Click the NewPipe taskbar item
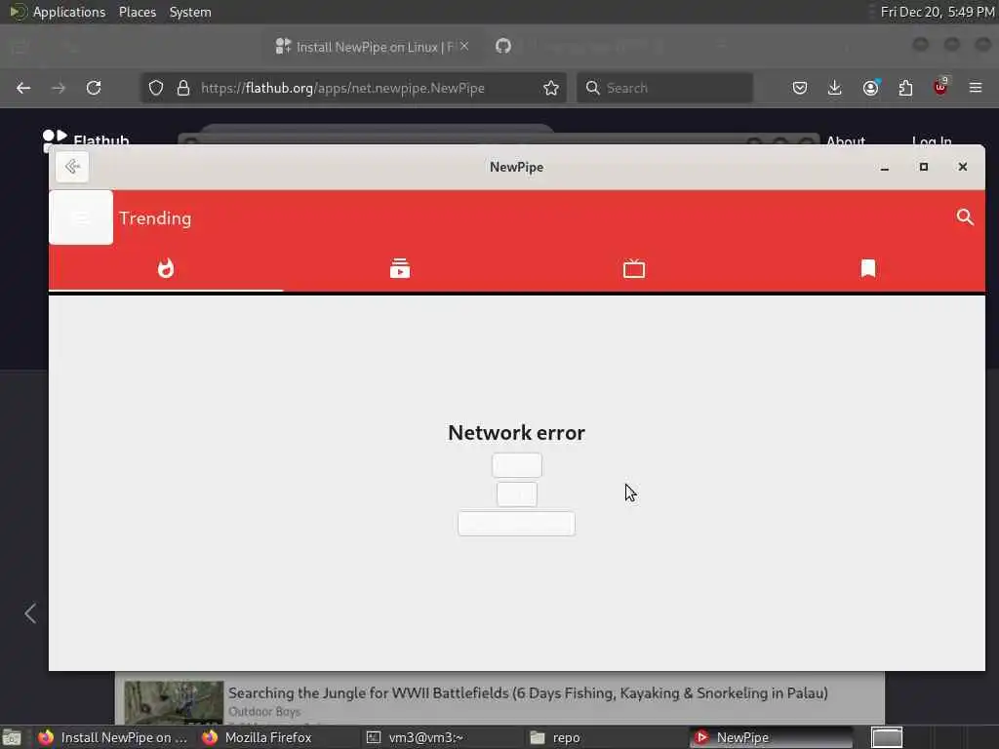999x749 pixels. (x=771, y=737)
